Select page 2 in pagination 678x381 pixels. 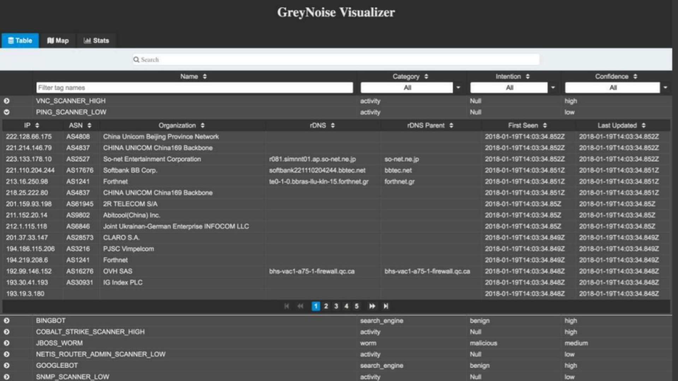(326, 306)
